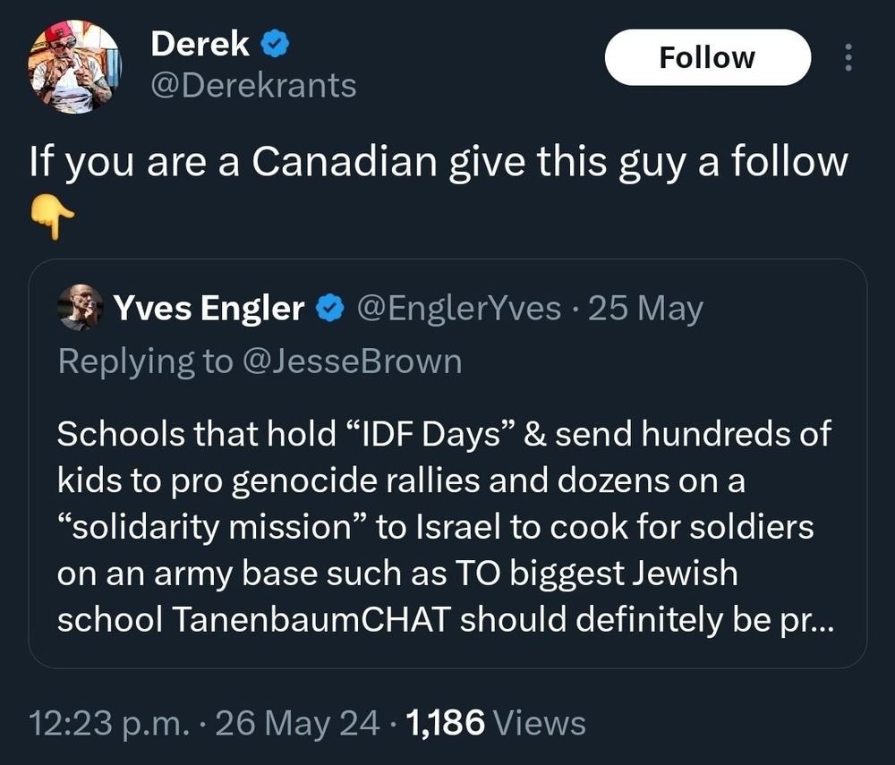
Task: Open the three-dot tweet options menu
Action: pos(848,56)
